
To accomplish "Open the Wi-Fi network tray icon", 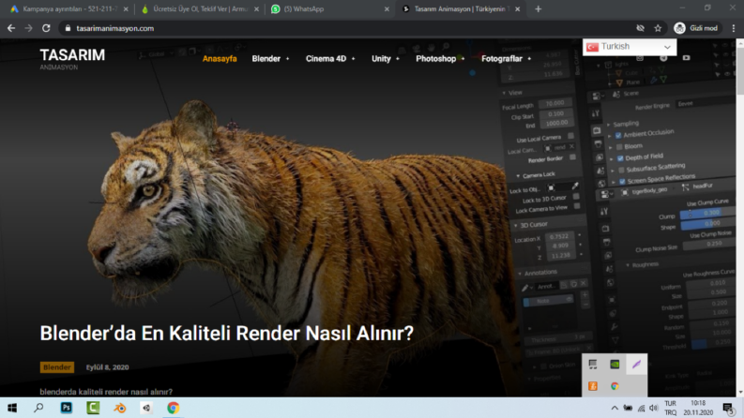I will [x=641, y=408].
